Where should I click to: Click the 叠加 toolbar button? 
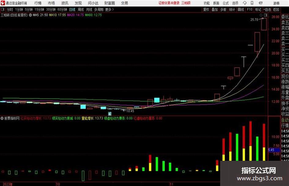(x=215, y=9)
